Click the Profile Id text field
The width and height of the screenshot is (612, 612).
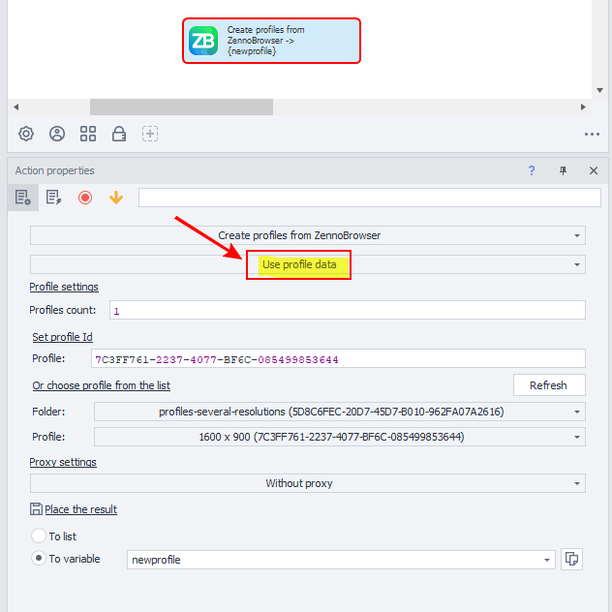pos(338,358)
